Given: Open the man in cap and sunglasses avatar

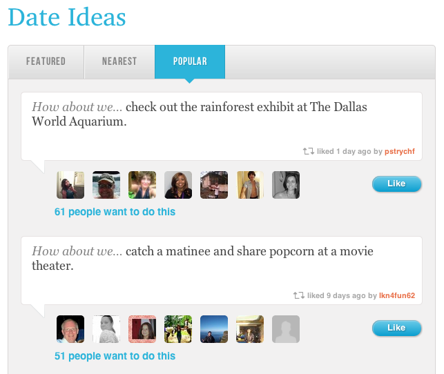Looking at the screenshot, I should tap(106, 185).
